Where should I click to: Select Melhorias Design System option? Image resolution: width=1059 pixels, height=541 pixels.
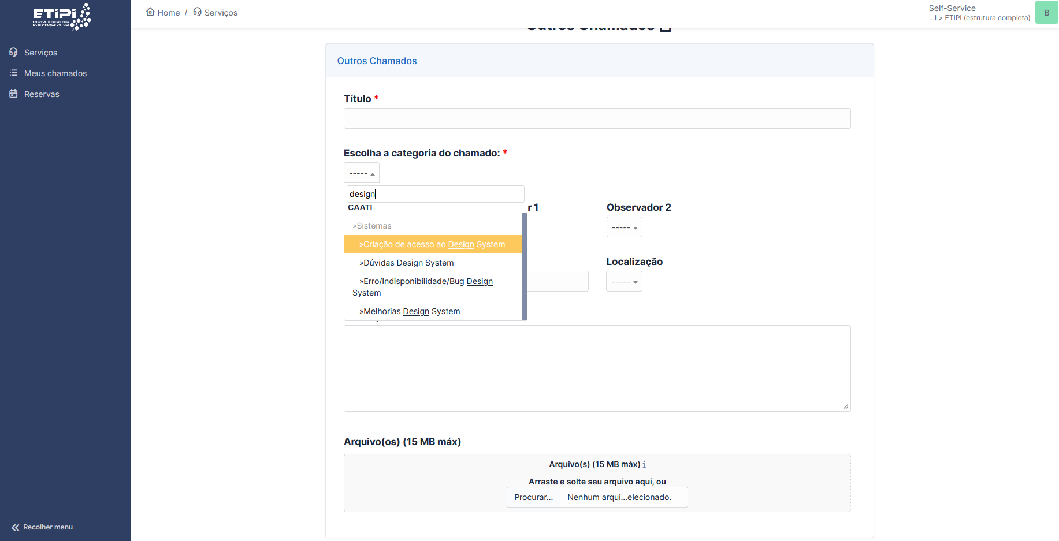pyautogui.click(x=411, y=311)
